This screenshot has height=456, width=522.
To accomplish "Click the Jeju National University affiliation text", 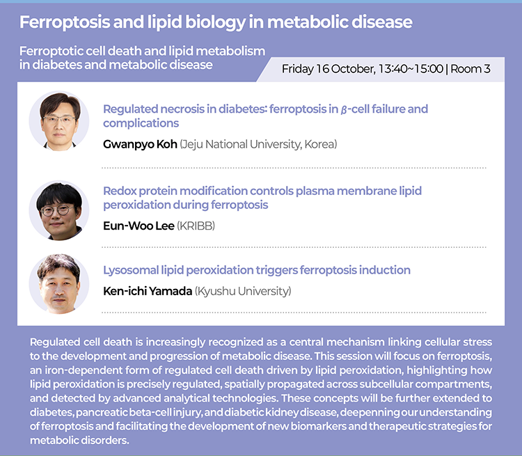I will click(258, 144).
